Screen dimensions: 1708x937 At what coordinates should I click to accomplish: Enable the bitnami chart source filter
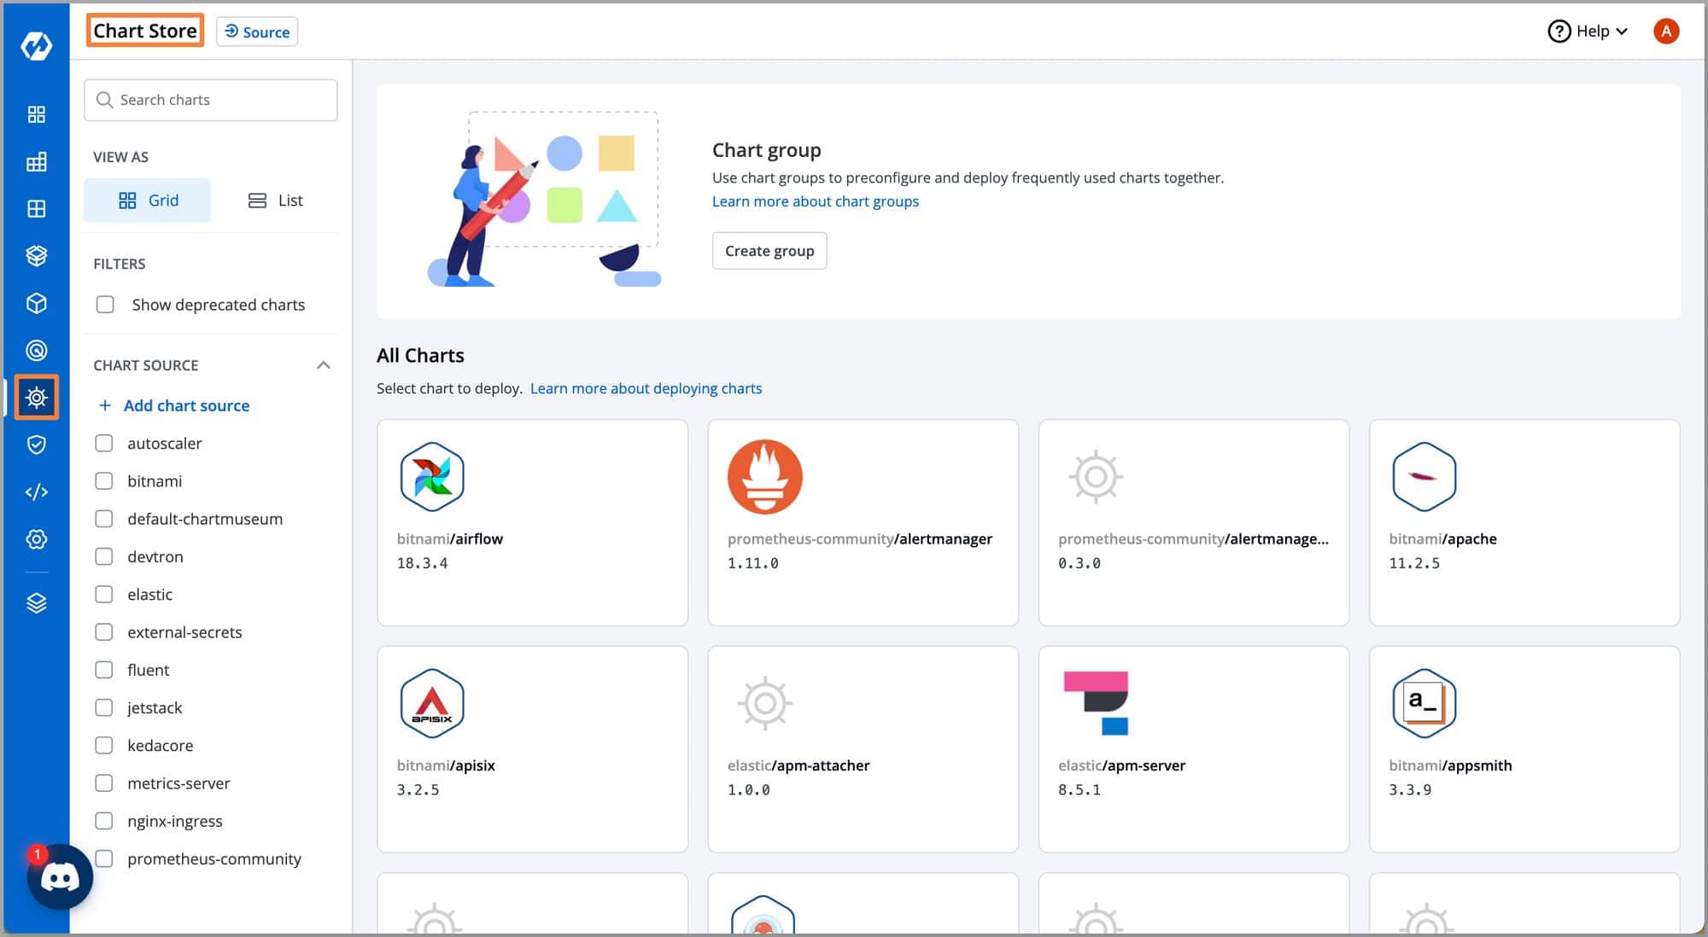click(x=105, y=480)
